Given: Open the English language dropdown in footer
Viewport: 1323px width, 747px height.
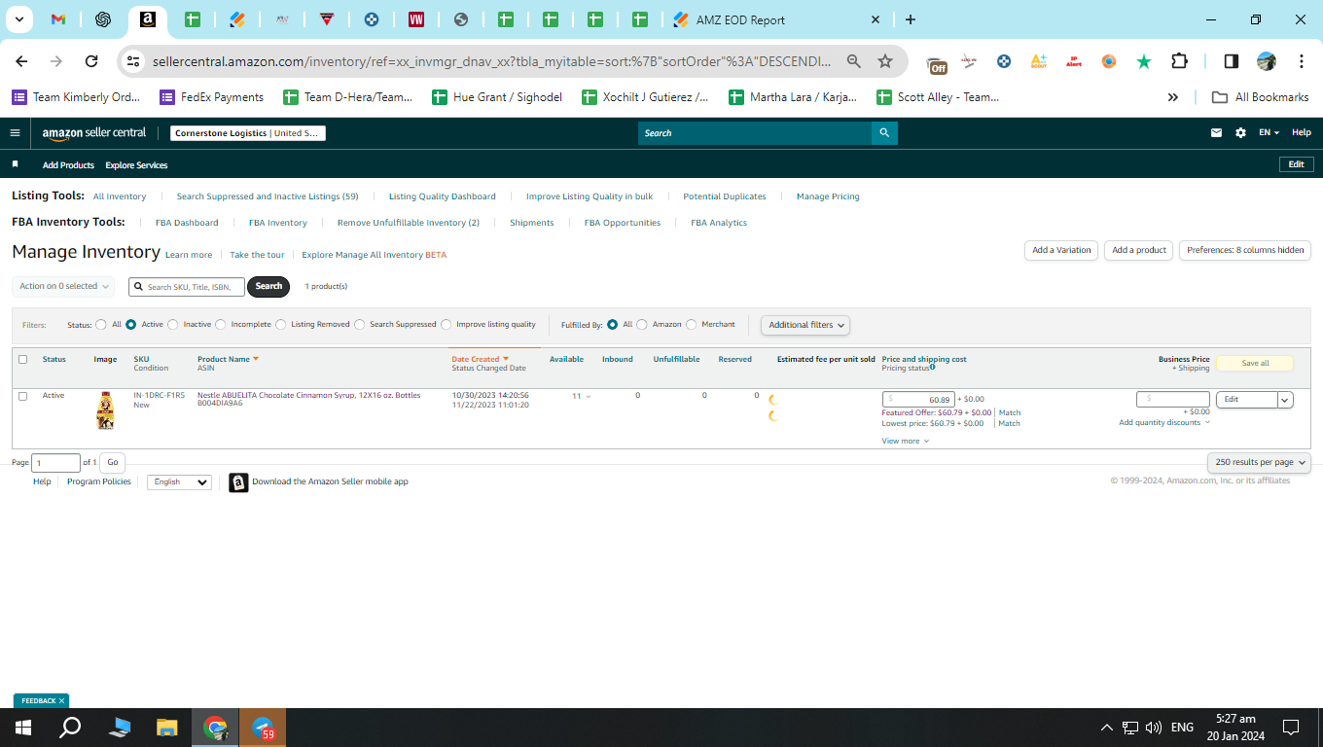Looking at the screenshot, I should pos(179,481).
